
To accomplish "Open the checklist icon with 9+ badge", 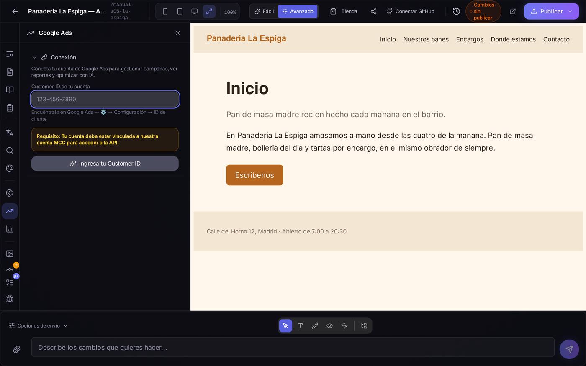I will (x=10, y=282).
